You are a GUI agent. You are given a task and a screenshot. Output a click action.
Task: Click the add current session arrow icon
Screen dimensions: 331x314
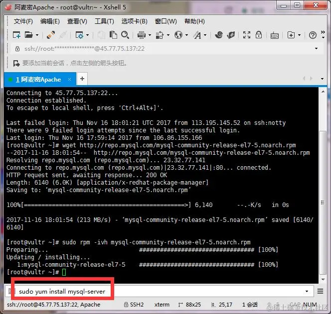(16, 63)
